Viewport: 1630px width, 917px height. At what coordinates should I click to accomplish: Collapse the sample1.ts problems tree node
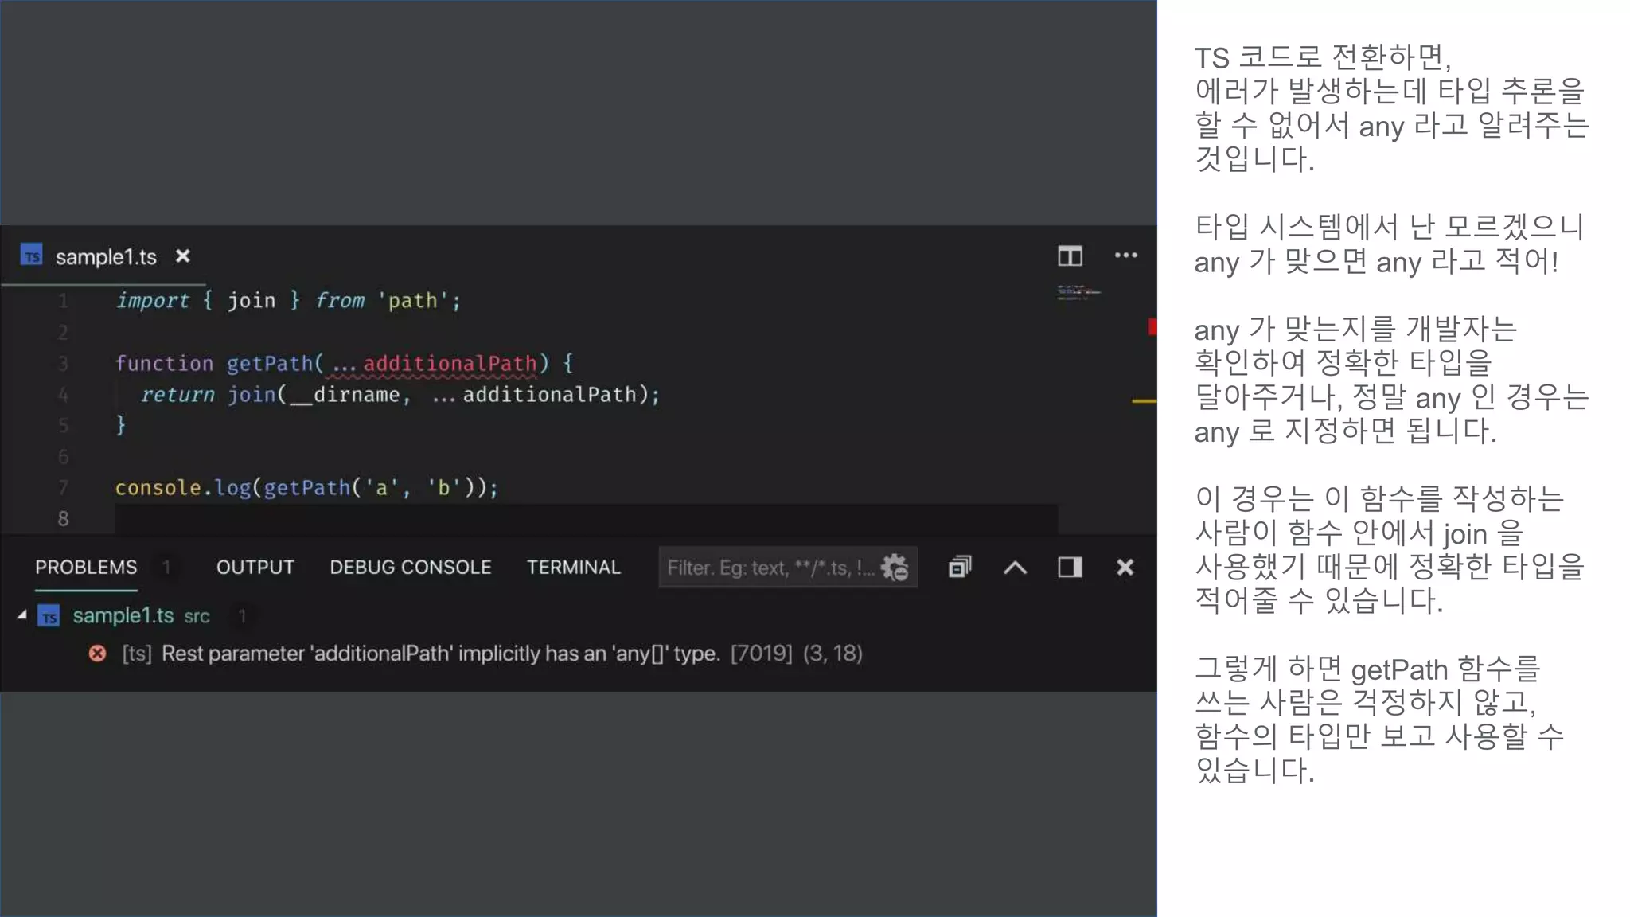(x=22, y=615)
